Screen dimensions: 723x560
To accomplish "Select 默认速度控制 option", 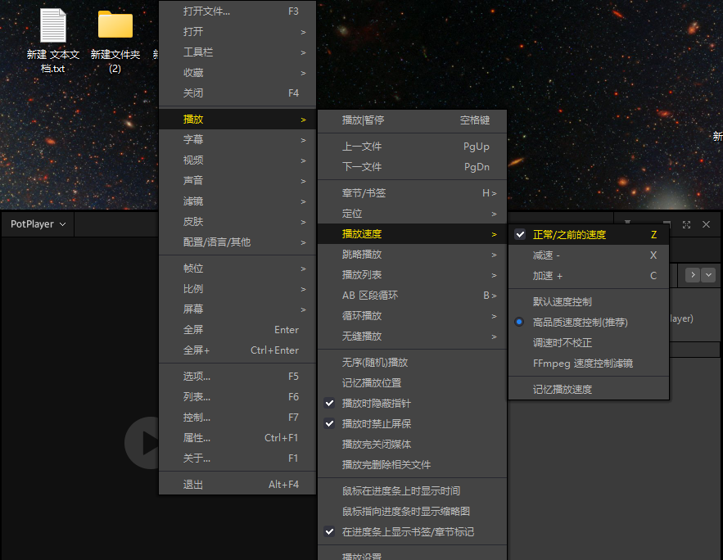I will (589, 302).
